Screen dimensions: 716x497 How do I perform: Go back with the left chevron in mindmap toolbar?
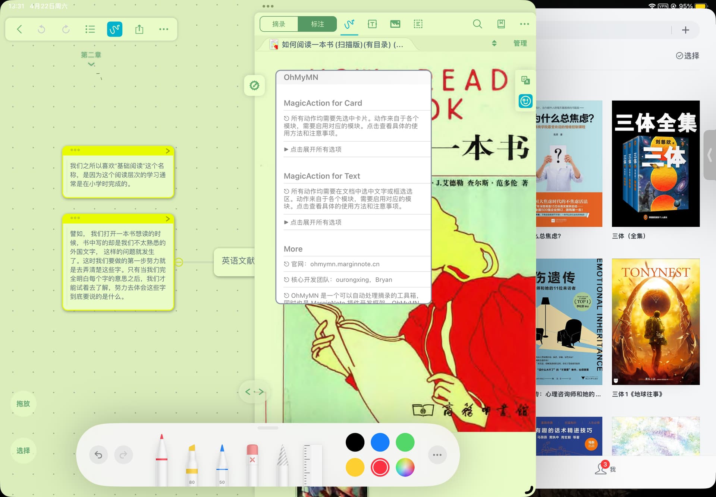click(19, 29)
